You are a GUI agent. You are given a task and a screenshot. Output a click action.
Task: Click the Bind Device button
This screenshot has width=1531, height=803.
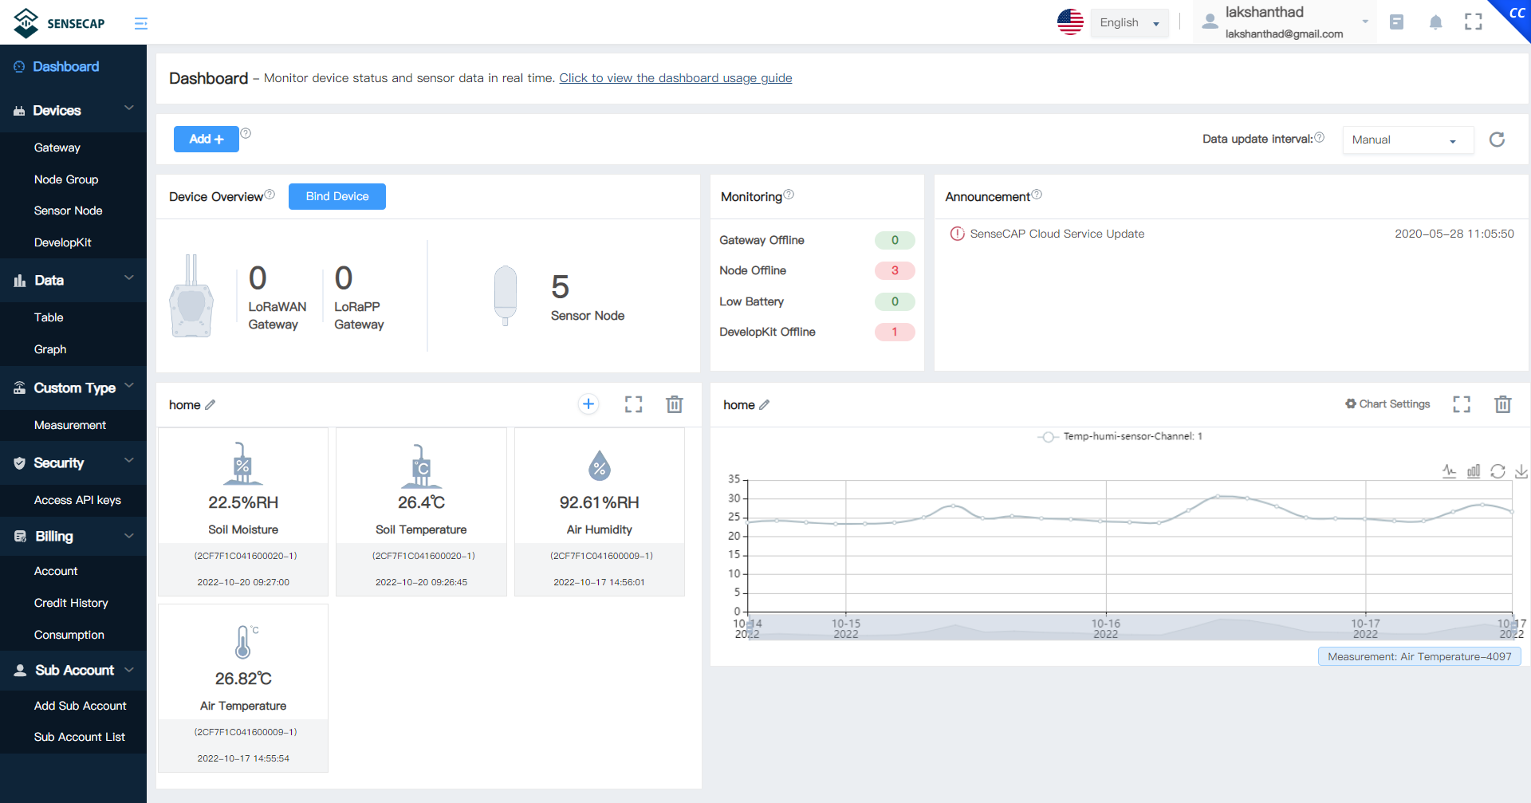pyautogui.click(x=337, y=196)
